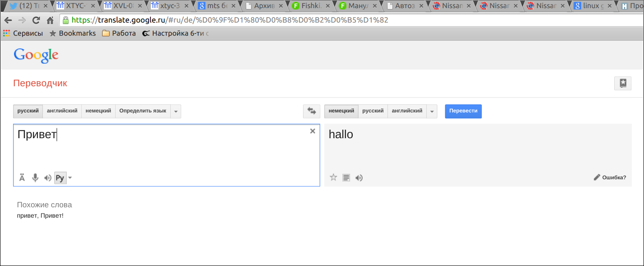Expand the input tools dropdown arrow
The image size is (644, 266).
pyautogui.click(x=70, y=178)
